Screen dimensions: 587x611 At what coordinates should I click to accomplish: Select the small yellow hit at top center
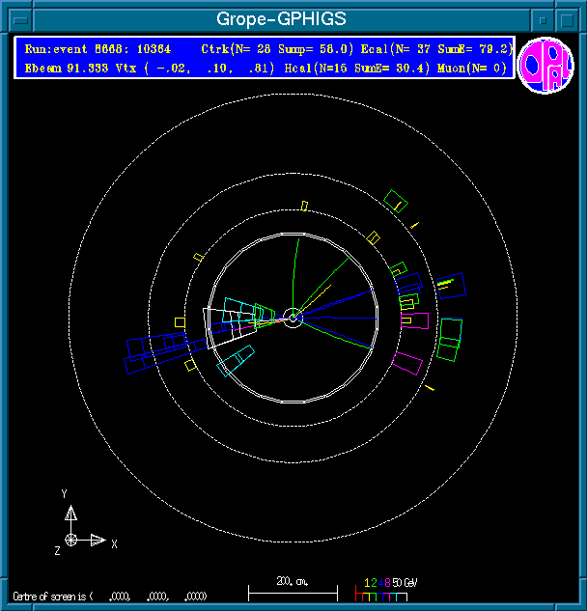pyautogui.click(x=304, y=206)
